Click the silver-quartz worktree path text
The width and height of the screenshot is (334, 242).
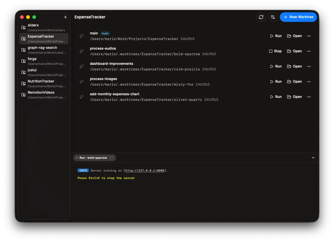[x=146, y=100]
